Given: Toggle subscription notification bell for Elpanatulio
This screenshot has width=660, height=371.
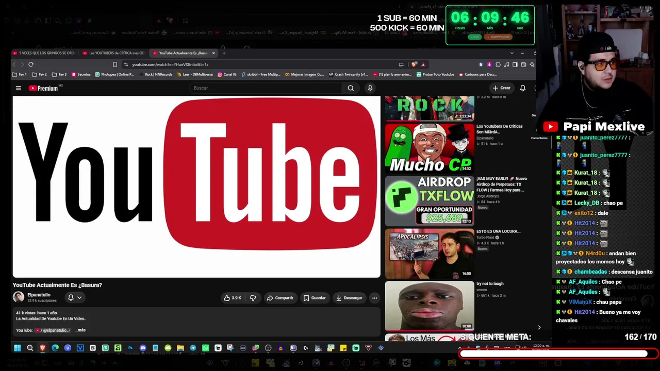Looking at the screenshot, I should pos(74,297).
